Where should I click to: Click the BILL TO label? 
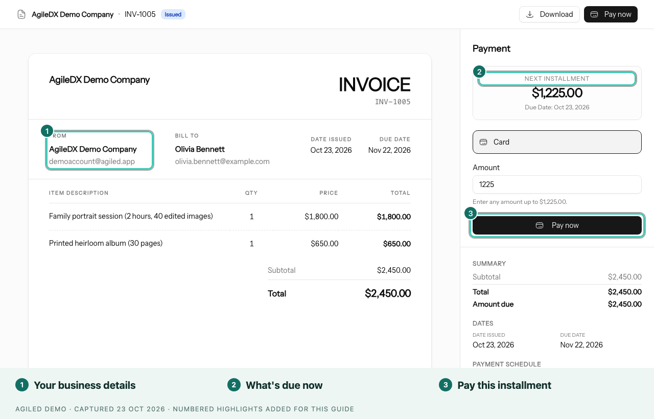click(x=187, y=136)
